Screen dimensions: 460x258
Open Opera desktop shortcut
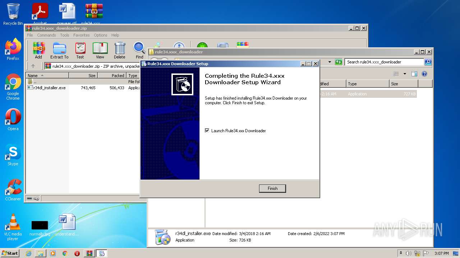[x=13, y=120]
